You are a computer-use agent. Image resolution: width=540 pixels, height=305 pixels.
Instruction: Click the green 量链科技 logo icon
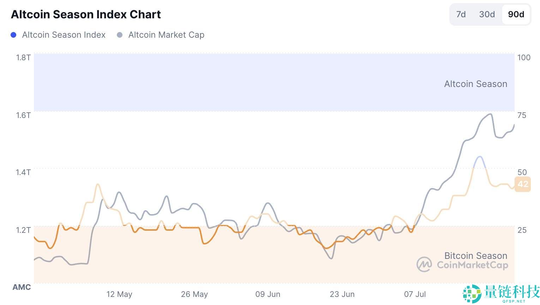472,293
